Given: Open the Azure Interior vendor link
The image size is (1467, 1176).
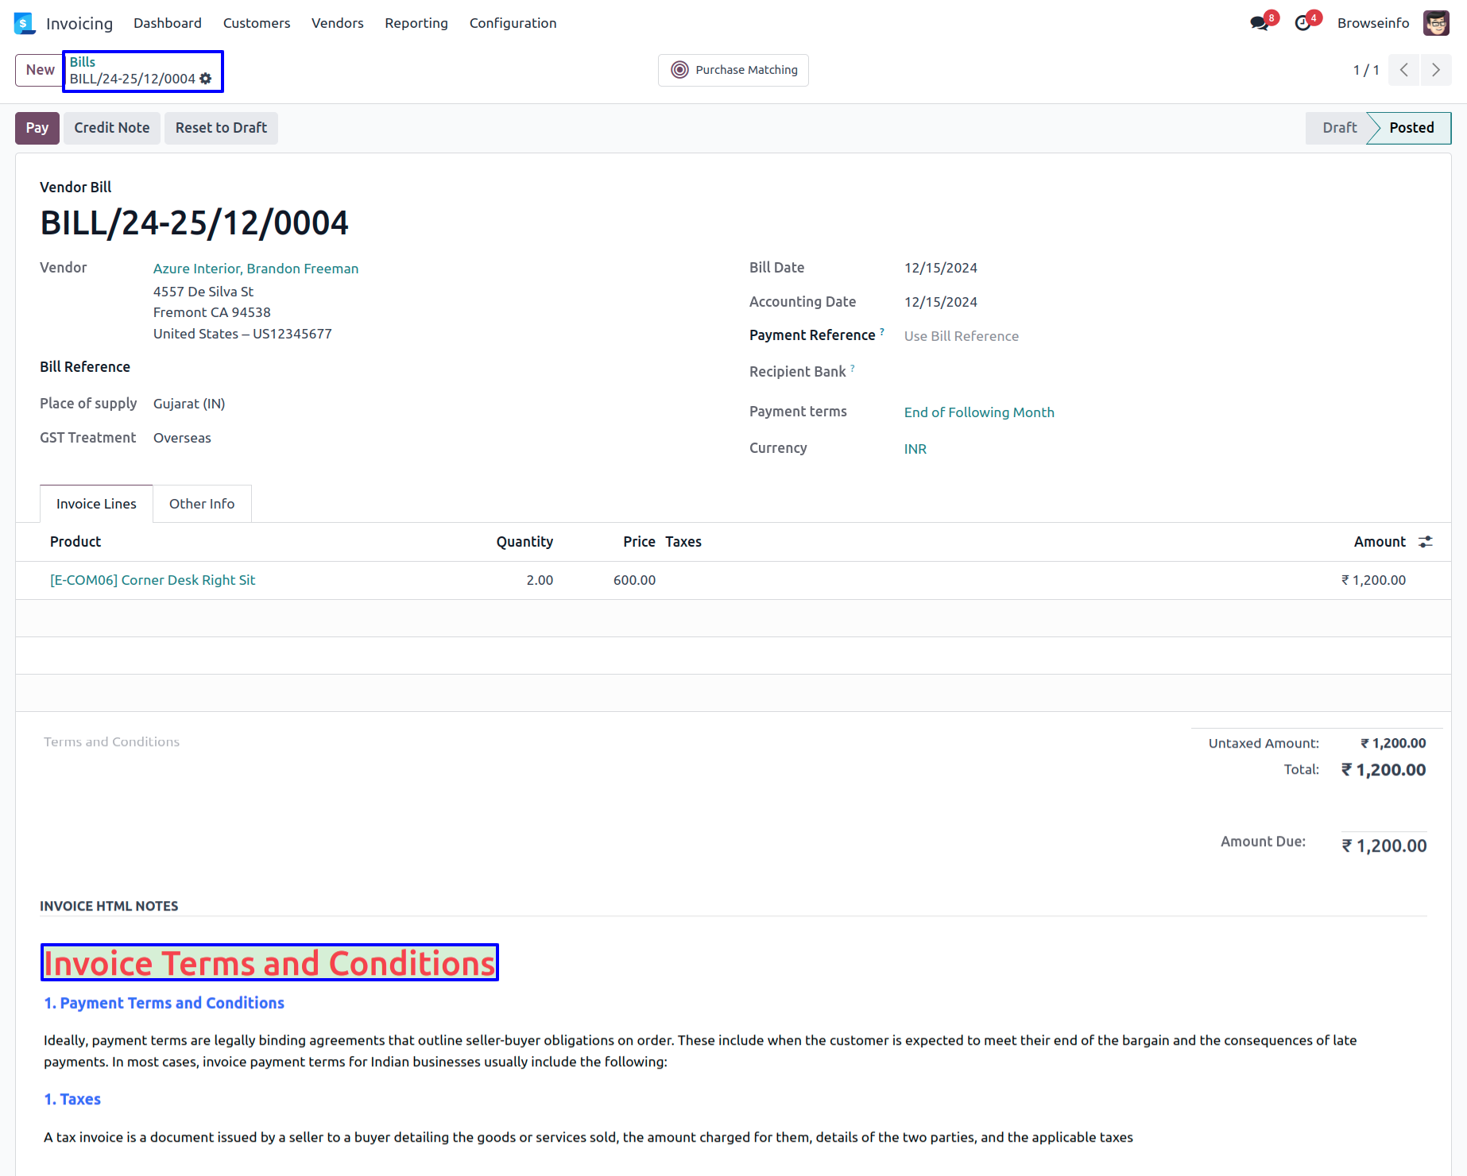Looking at the screenshot, I should point(255,269).
